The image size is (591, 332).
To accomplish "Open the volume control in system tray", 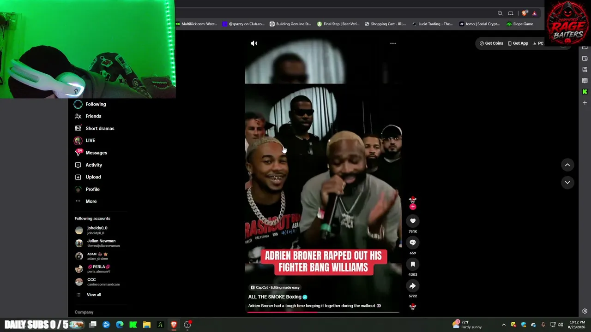I will click(561, 325).
